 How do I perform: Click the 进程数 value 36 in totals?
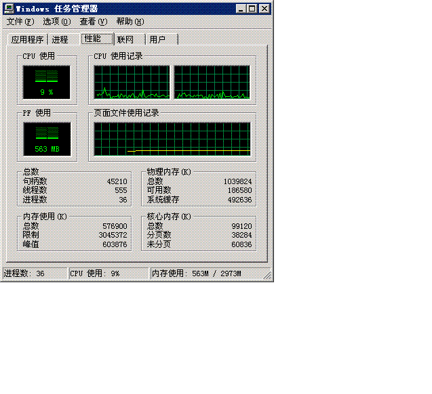tap(123, 200)
